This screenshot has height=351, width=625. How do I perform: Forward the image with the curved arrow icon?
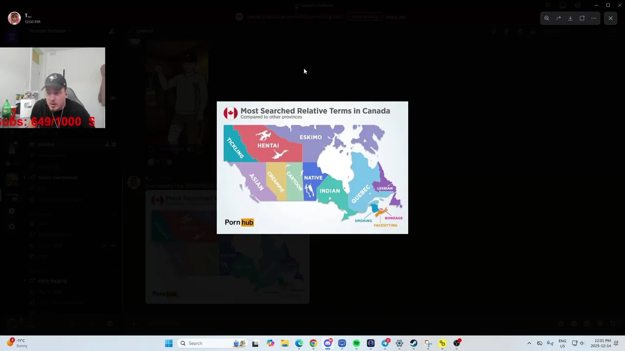click(559, 18)
